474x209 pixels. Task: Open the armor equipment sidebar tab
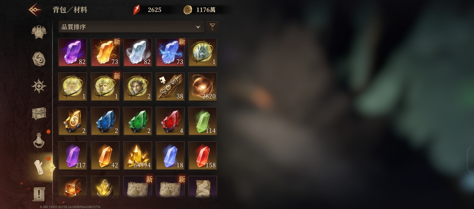pos(39,32)
